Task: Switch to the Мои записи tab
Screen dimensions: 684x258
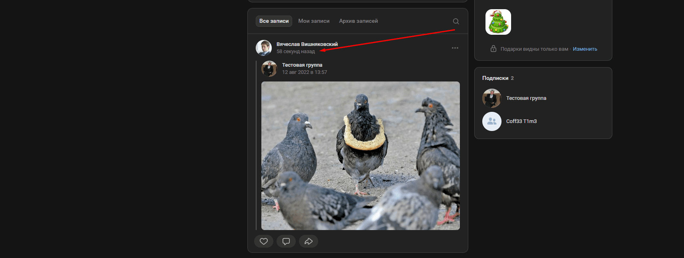Action: pyautogui.click(x=314, y=21)
